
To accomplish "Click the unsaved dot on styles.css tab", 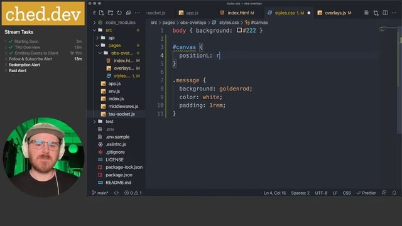I will coord(308,13).
